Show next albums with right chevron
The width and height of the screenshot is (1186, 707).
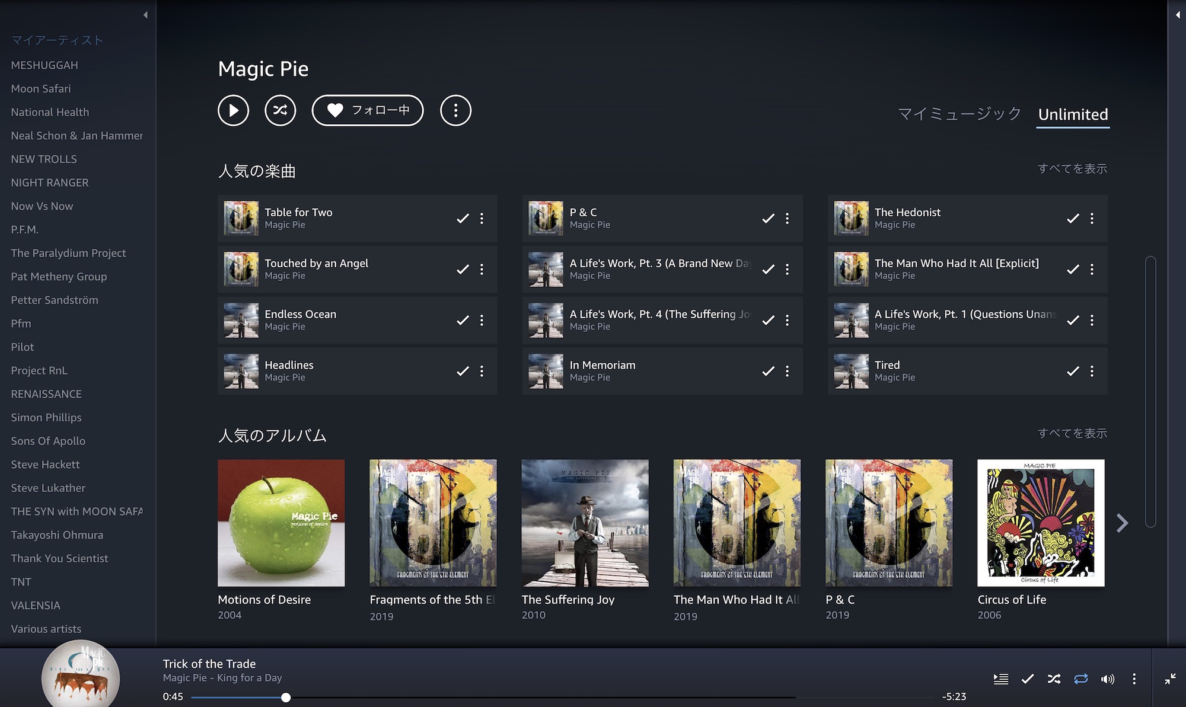click(x=1122, y=523)
